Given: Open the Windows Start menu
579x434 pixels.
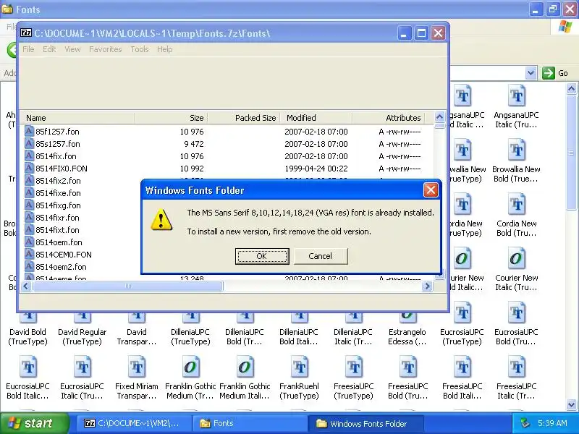Looking at the screenshot, I should [x=35, y=423].
